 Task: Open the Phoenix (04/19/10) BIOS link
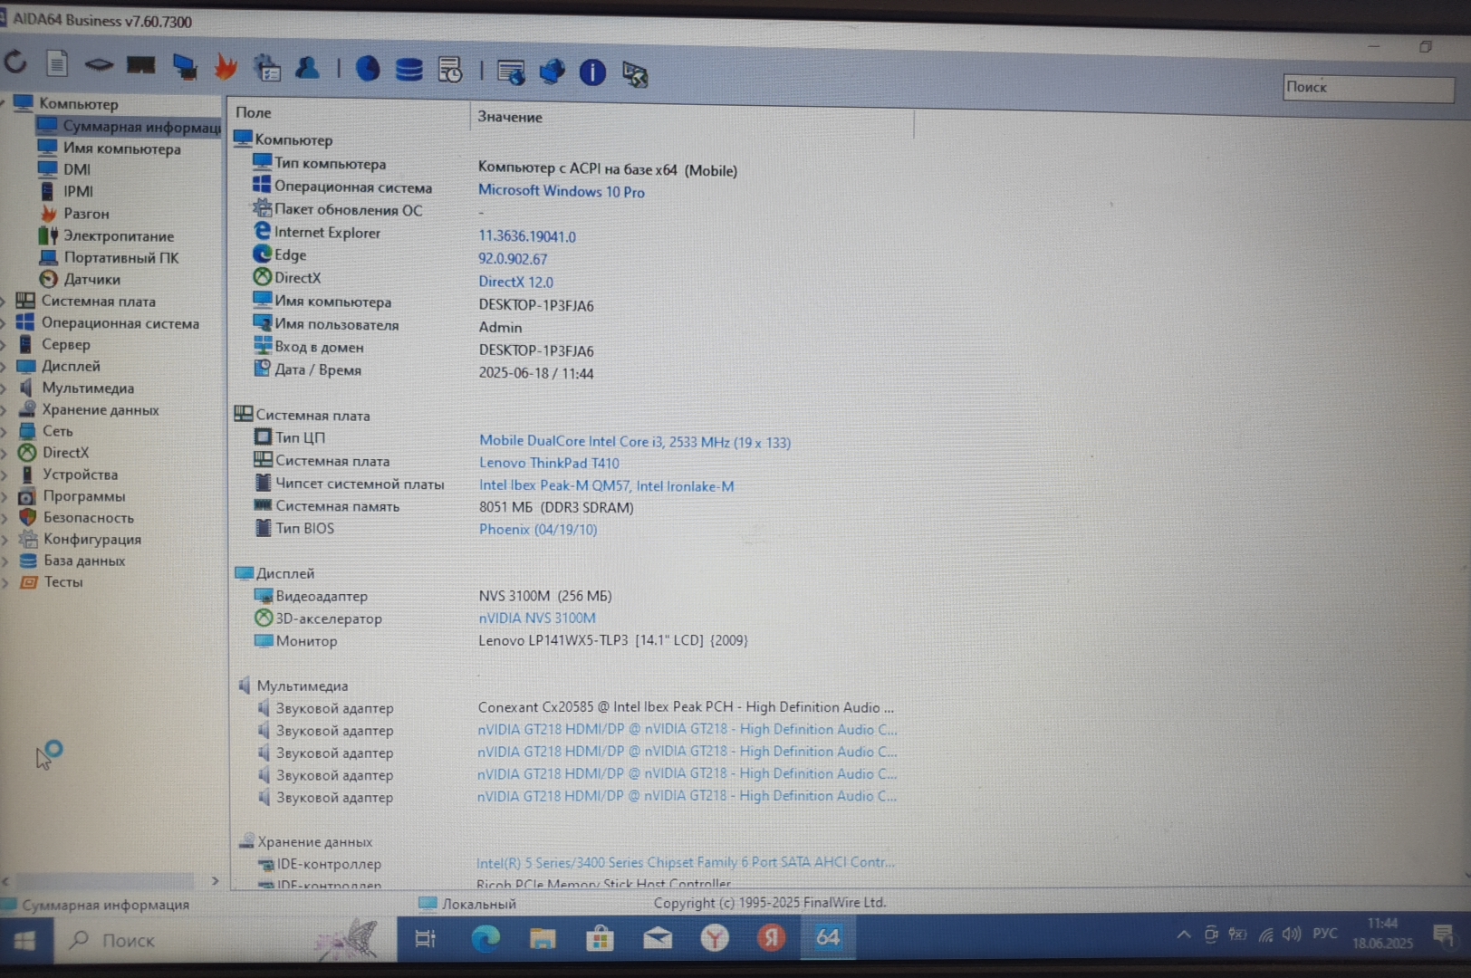coord(538,530)
